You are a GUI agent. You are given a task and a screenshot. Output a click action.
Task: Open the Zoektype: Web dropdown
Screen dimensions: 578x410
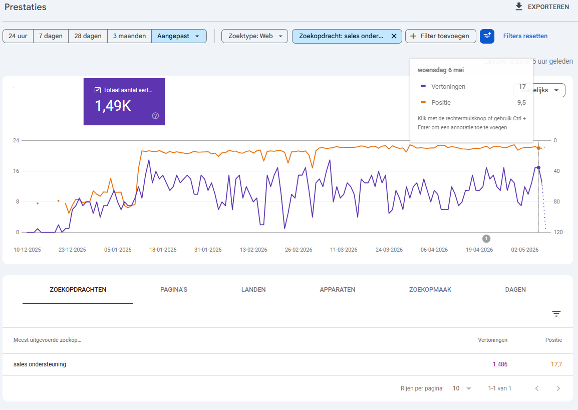click(x=255, y=36)
